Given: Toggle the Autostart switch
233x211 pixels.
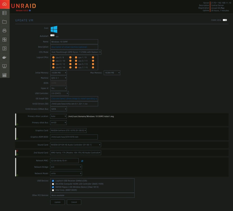Looking at the screenshot, I should click(x=53, y=35).
